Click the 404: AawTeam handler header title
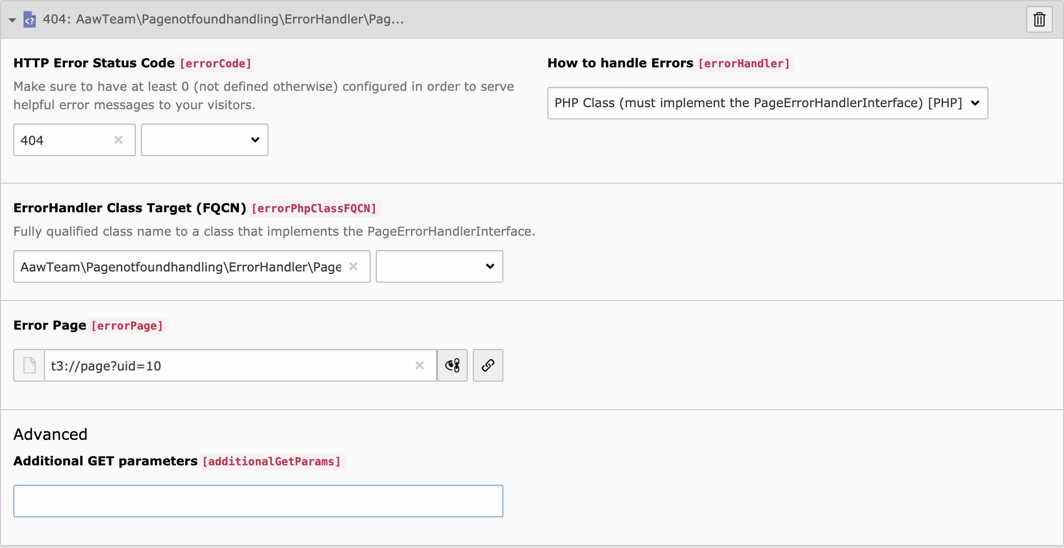This screenshot has height=548, width=1064. (224, 19)
